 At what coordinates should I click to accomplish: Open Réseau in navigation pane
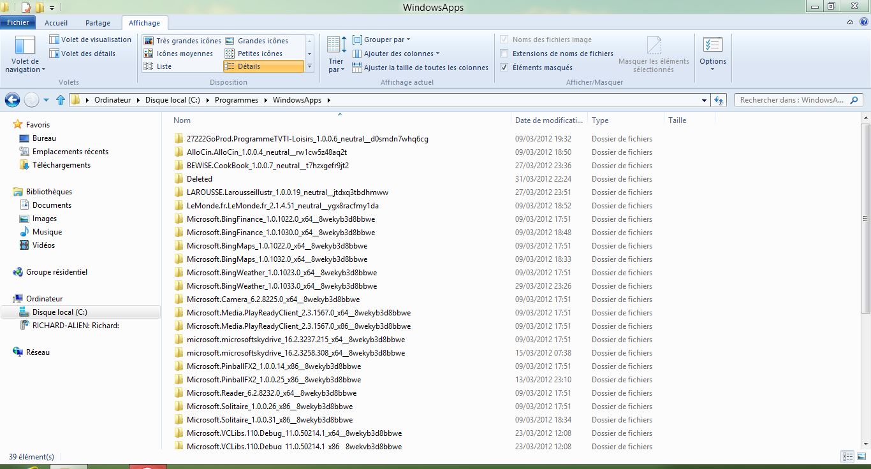click(x=31, y=352)
